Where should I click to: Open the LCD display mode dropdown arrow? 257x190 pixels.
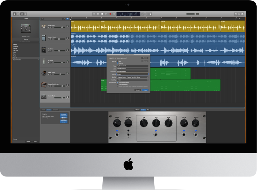point(140,14)
